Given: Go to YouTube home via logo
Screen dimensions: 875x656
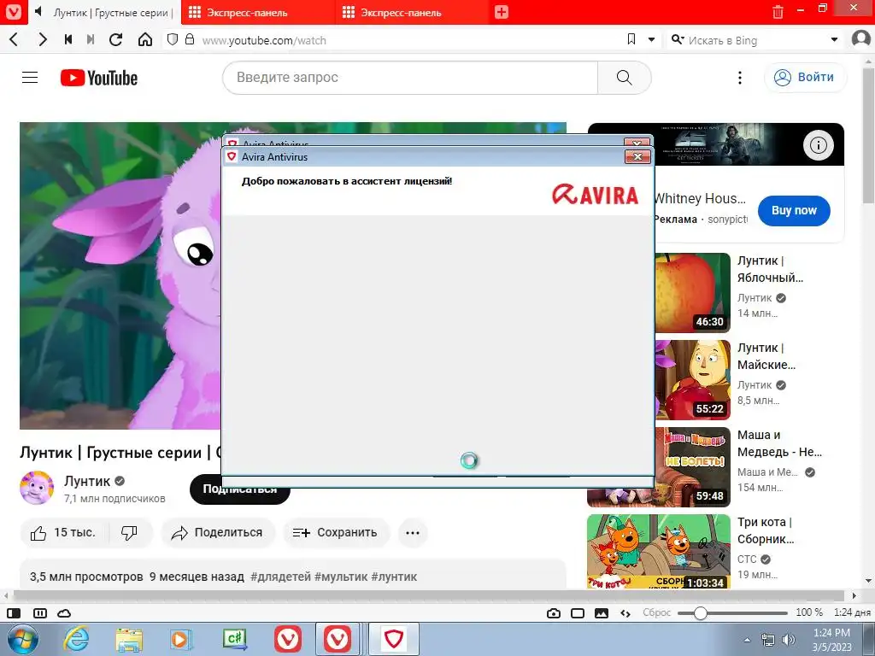Looking at the screenshot, I should click(x=99, y=78).
